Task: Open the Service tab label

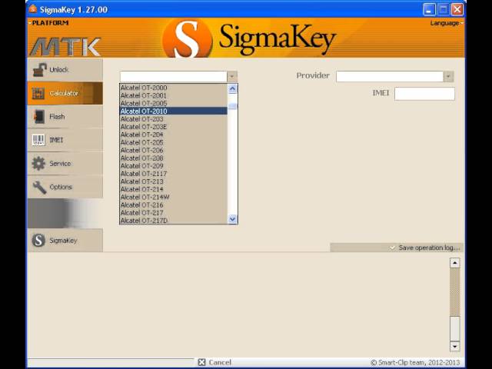Action: [x=60, y=164]
